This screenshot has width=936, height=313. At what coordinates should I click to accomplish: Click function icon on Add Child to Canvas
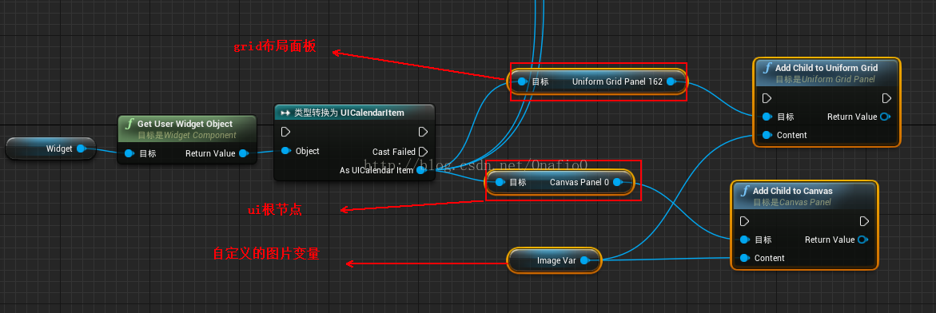[744, 191]
